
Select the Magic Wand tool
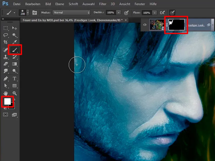[x=15, y=35]
